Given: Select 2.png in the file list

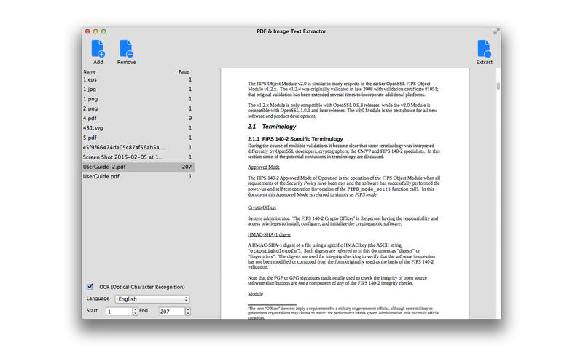Looking at the screenshot, I should coord(138,108).
